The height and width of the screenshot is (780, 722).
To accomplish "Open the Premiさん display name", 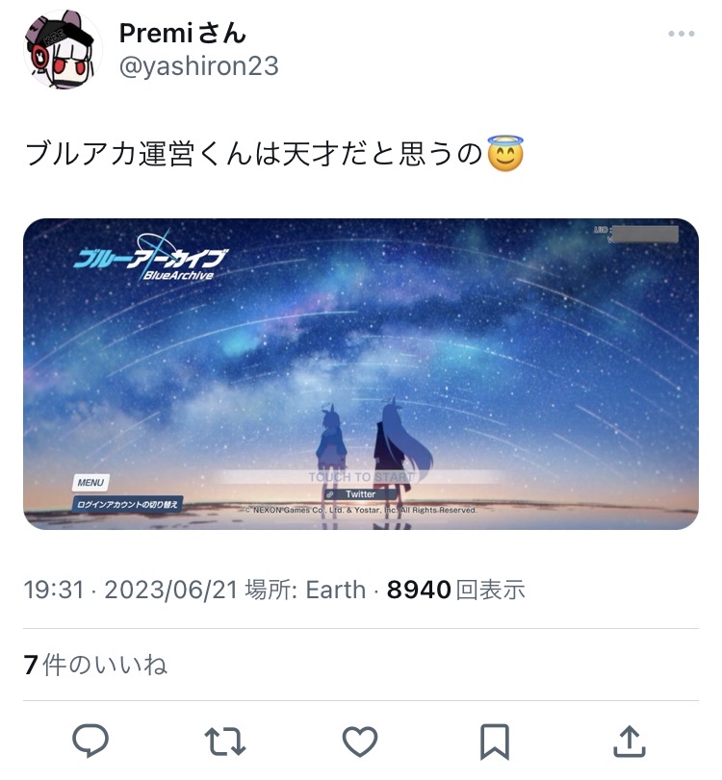I will pos(182,34).
